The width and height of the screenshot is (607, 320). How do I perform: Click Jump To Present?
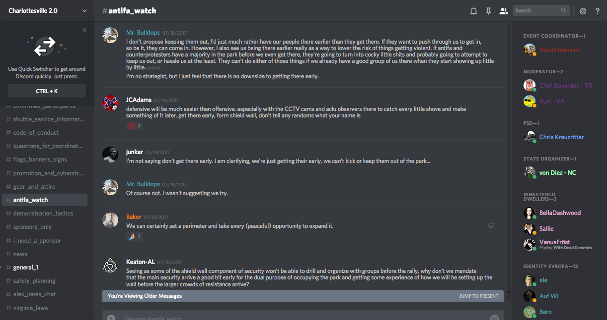478,296
